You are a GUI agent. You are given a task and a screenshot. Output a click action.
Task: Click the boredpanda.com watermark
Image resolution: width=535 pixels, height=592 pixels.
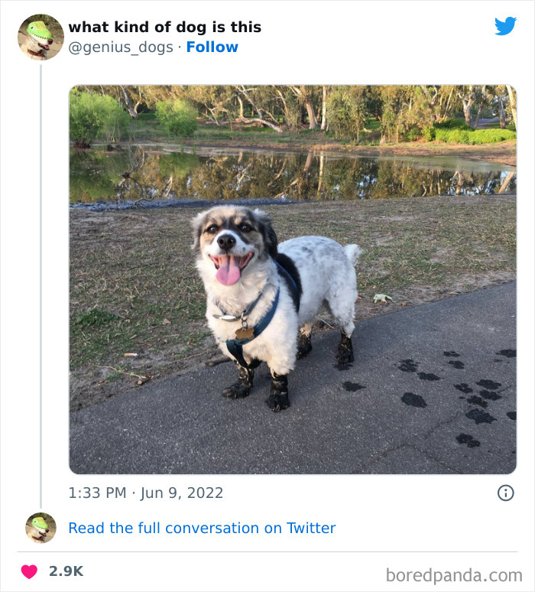pos(454,574)
